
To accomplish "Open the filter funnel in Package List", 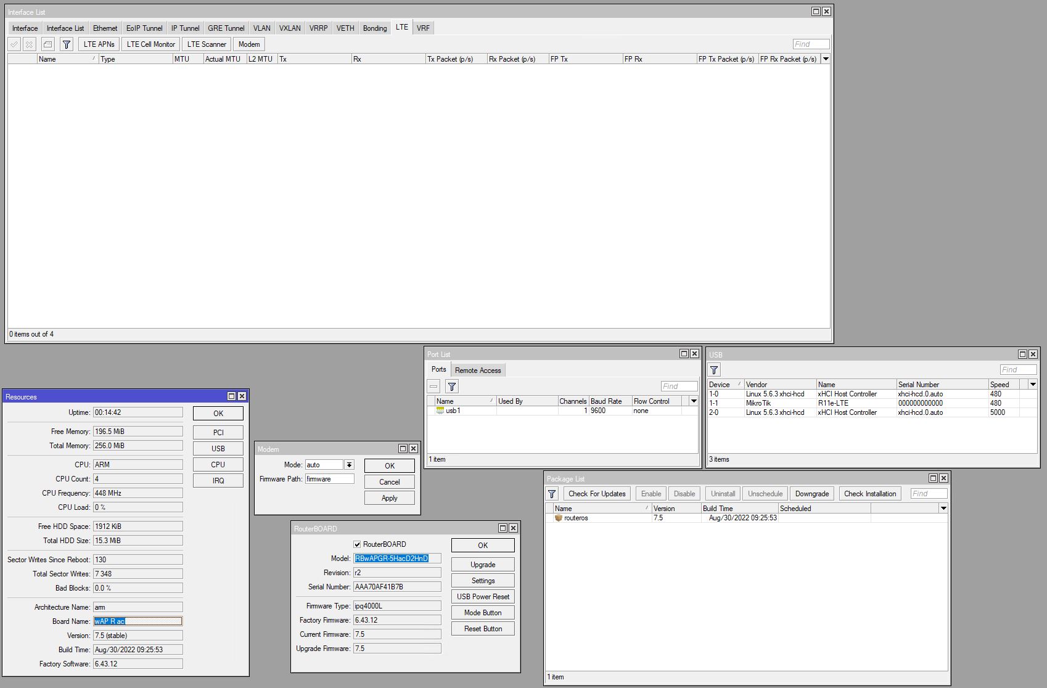I will (552, 494).
